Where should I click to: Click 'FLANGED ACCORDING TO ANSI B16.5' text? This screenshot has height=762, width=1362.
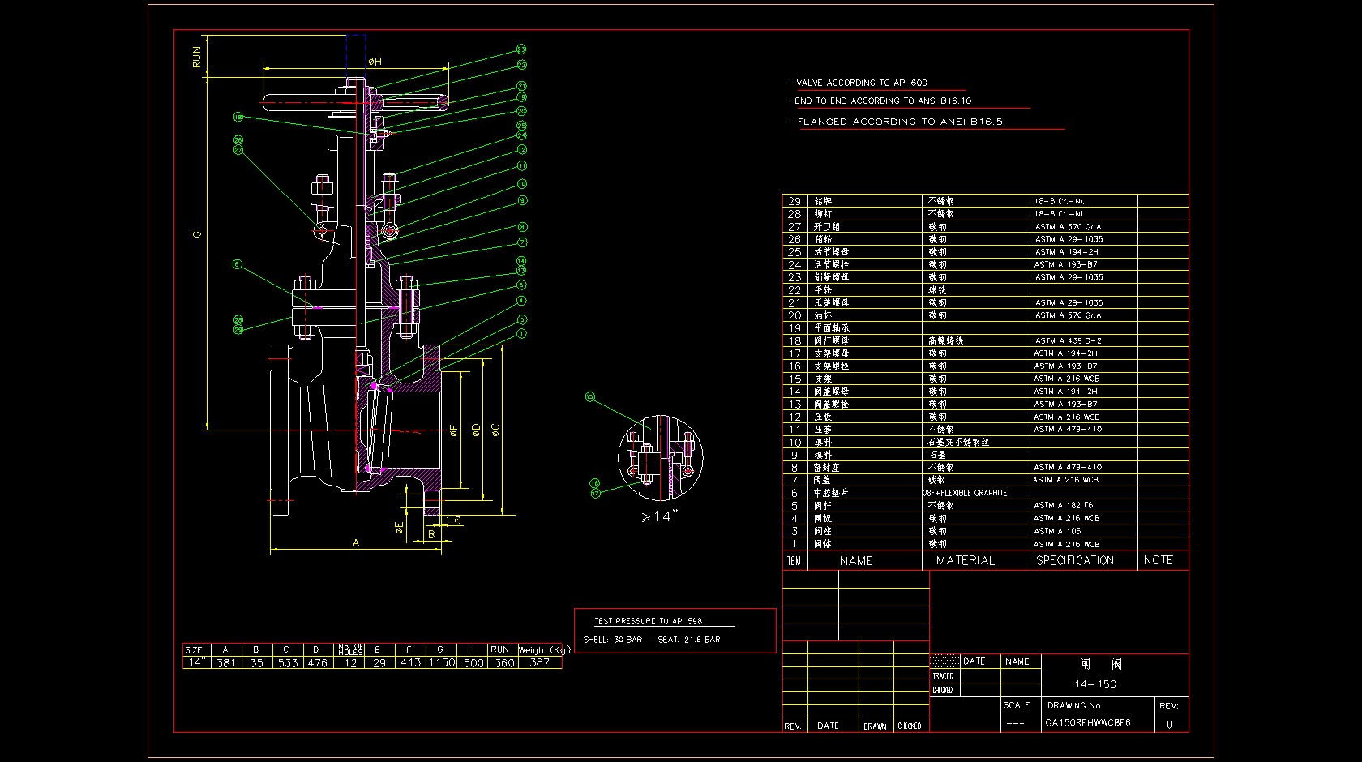898,122
